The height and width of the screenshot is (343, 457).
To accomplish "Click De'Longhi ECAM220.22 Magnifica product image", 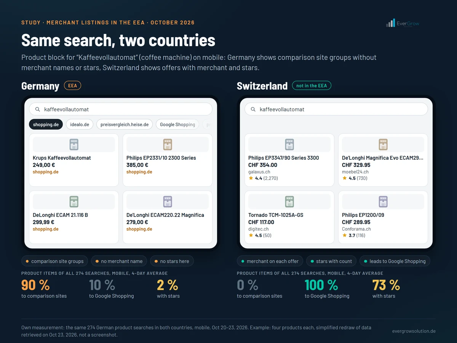I will pos(168,202).
